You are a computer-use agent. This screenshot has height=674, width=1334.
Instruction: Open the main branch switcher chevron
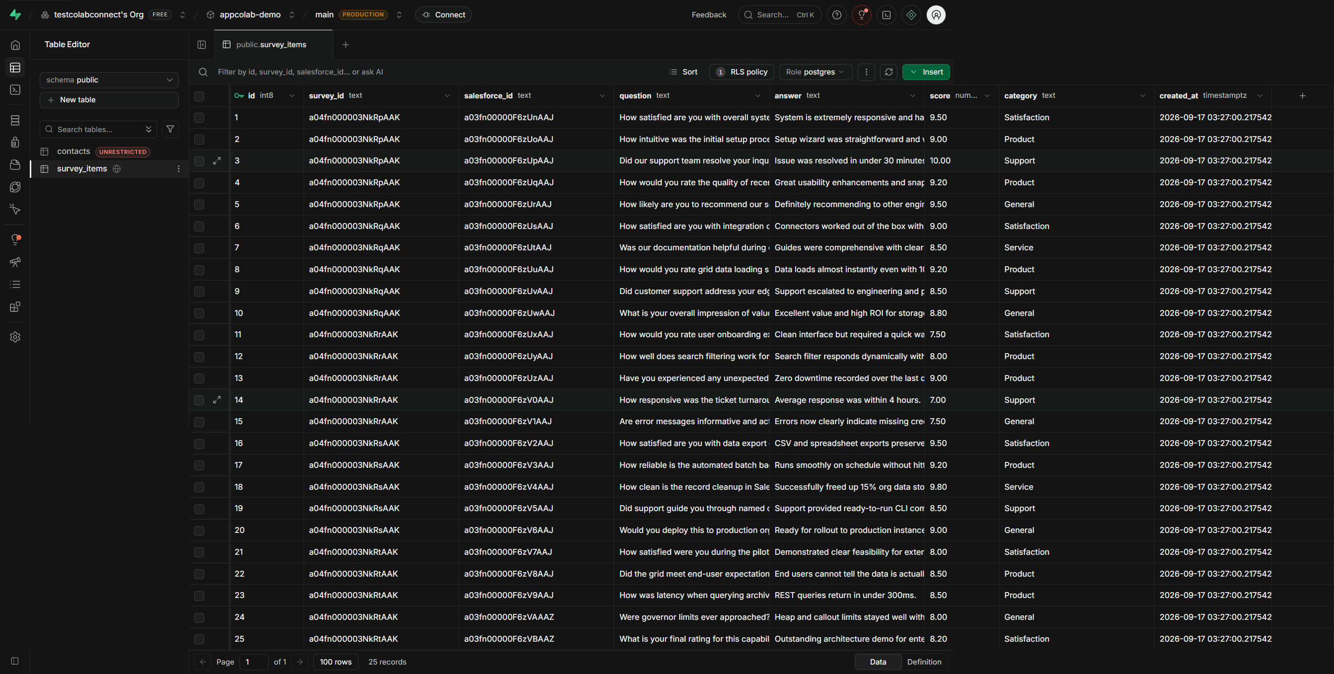click(399, 14)
